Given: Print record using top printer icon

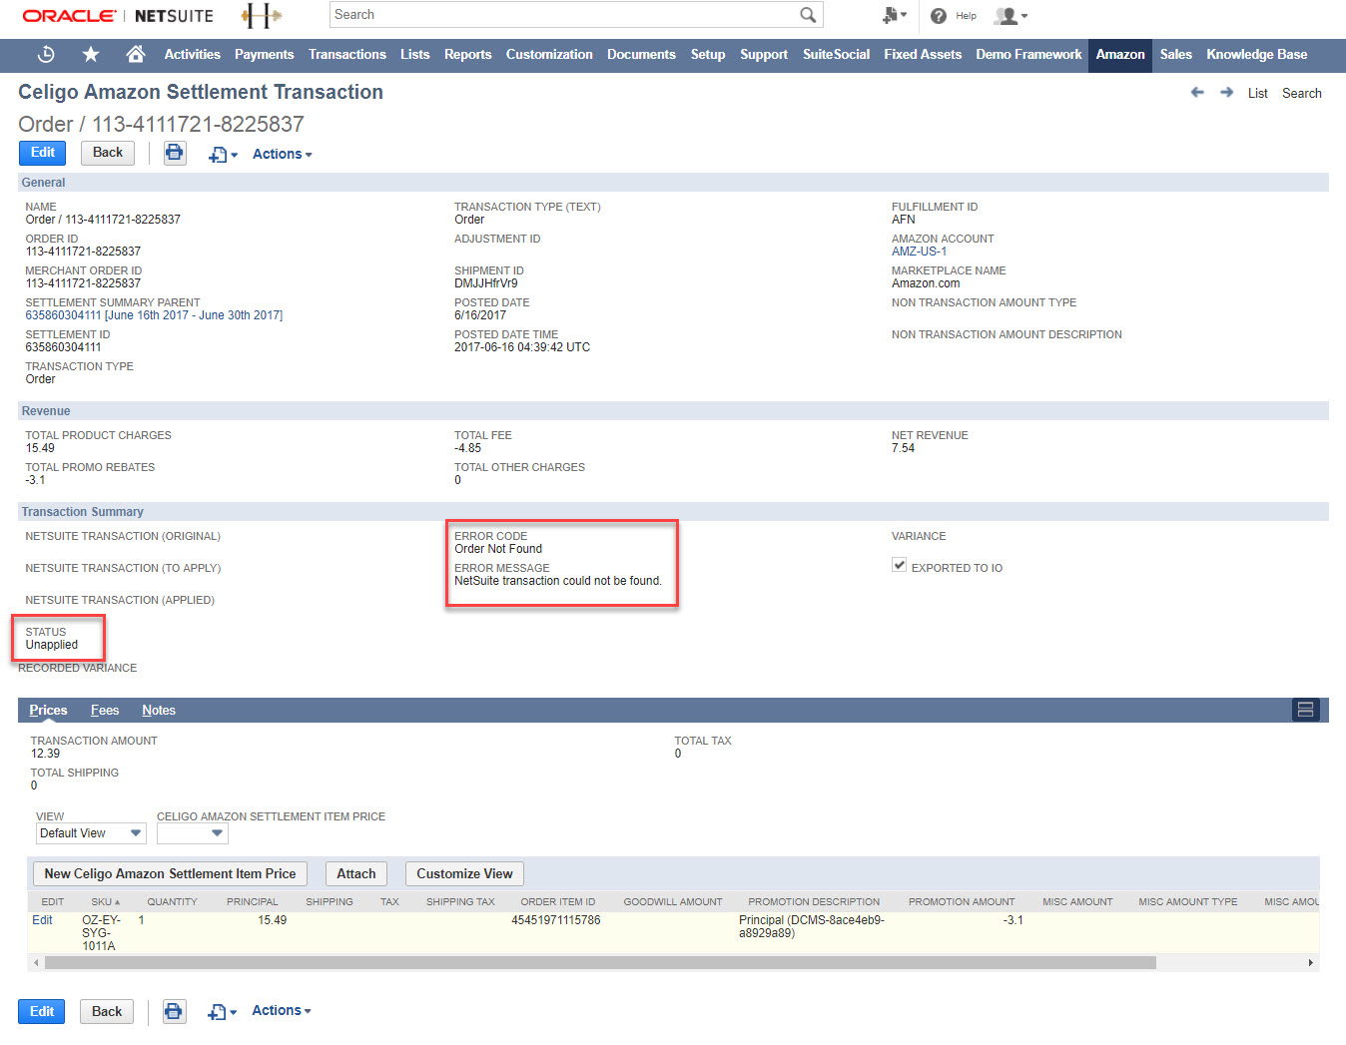Looking at the screenshot, I should point(175,153).
